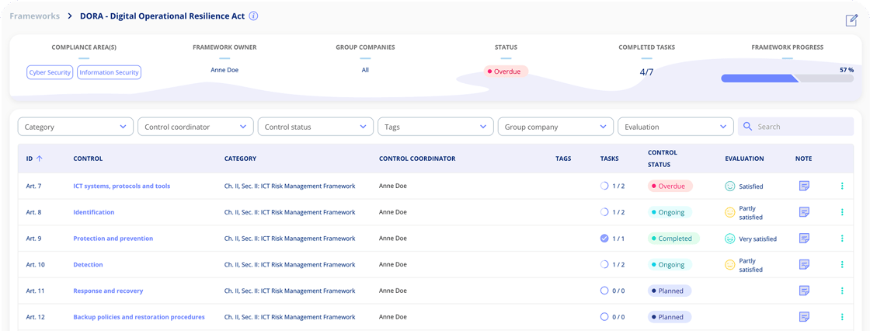Screen dimensions: 870x331
Task: Open the Control status filter dropdown
Action: 315,127
